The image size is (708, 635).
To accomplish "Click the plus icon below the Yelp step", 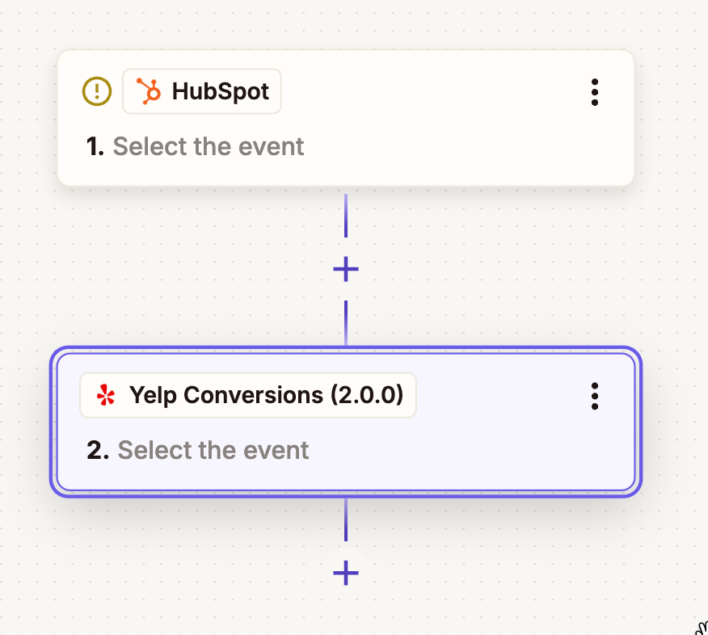I will coord(346,574).
